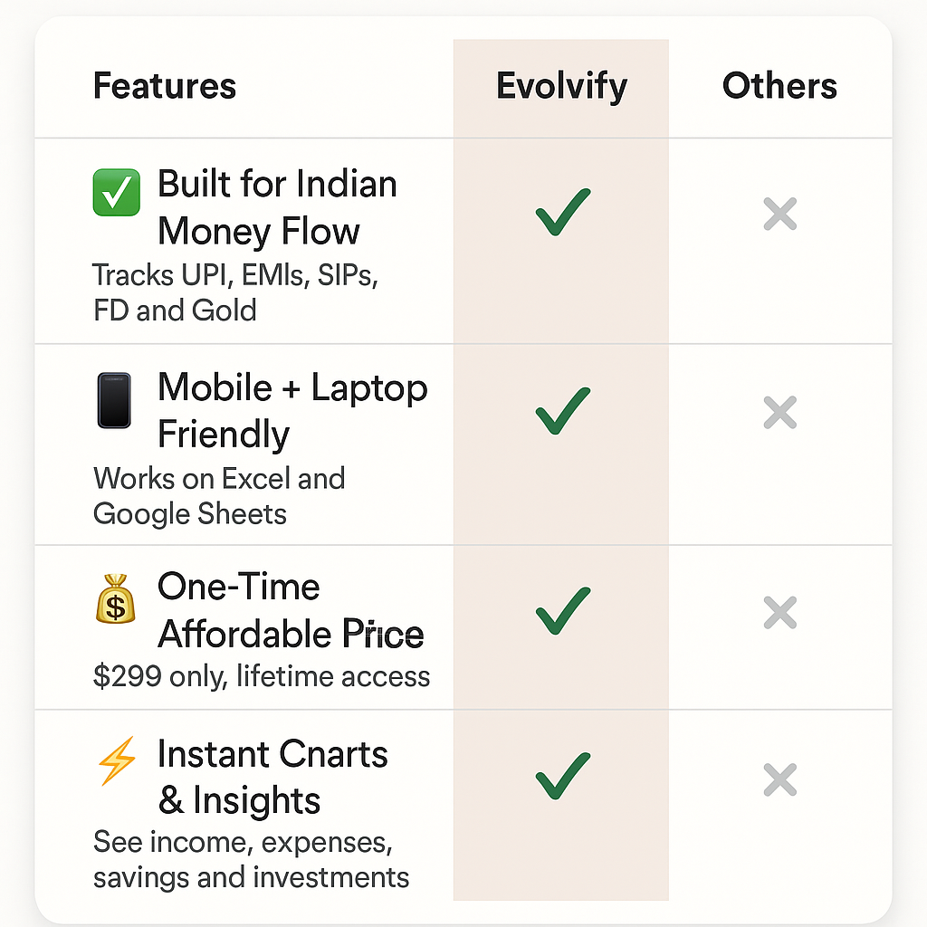Viewport: 927px width, 927px height.
Task: Click the lightning bolt icon
Action: tap(117, 761)
